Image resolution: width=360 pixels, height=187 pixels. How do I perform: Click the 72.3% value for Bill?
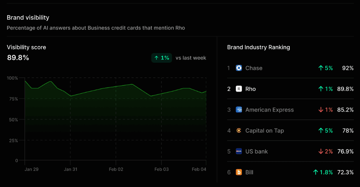pos(345,172)
